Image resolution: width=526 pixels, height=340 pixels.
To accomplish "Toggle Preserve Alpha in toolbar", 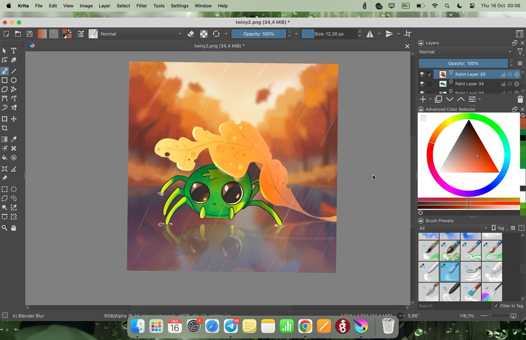I will [204, 34].
